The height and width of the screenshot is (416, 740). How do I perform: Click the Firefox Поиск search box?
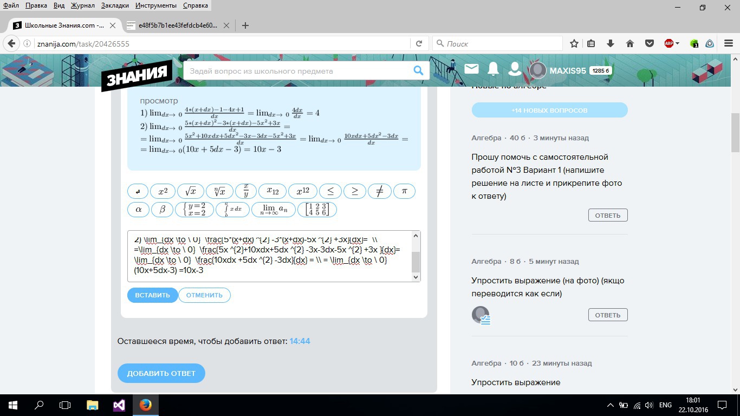coord(497,43)
